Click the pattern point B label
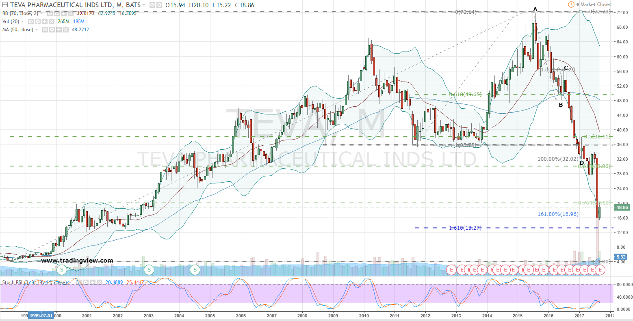The image size is (633, 321). point(561,105)
